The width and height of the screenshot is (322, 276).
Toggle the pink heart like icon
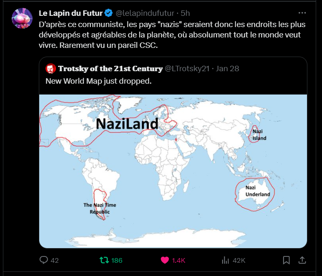coord(165,260)
